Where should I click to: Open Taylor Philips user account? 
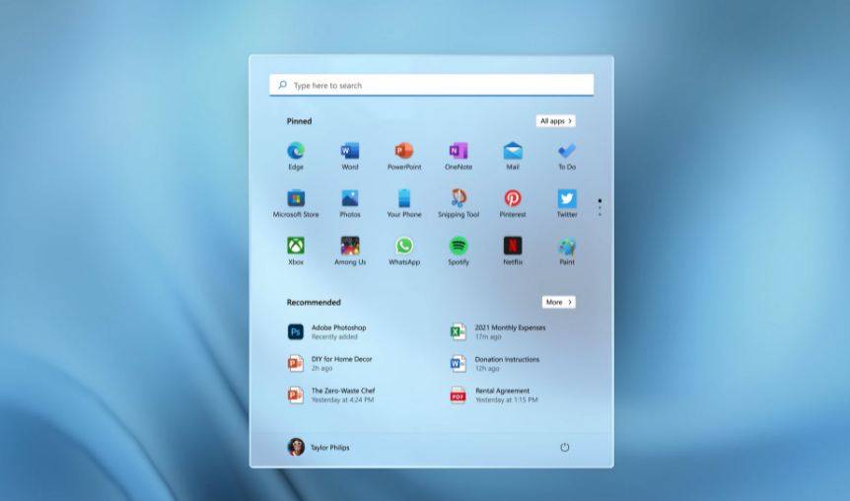coord(319,448)
